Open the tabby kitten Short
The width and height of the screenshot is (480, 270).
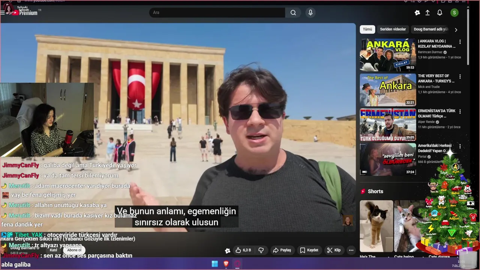click(x=409, y=226)
